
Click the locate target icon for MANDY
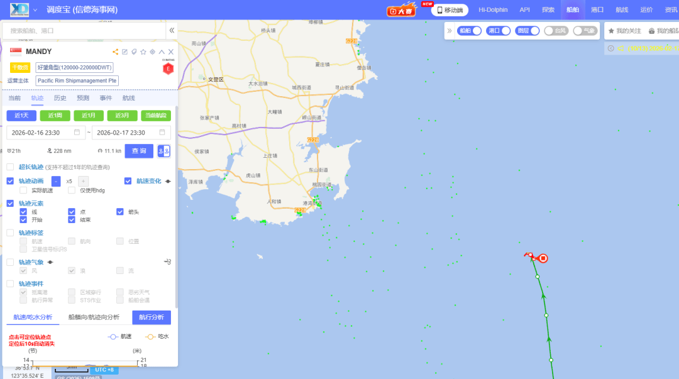point(152,52)
